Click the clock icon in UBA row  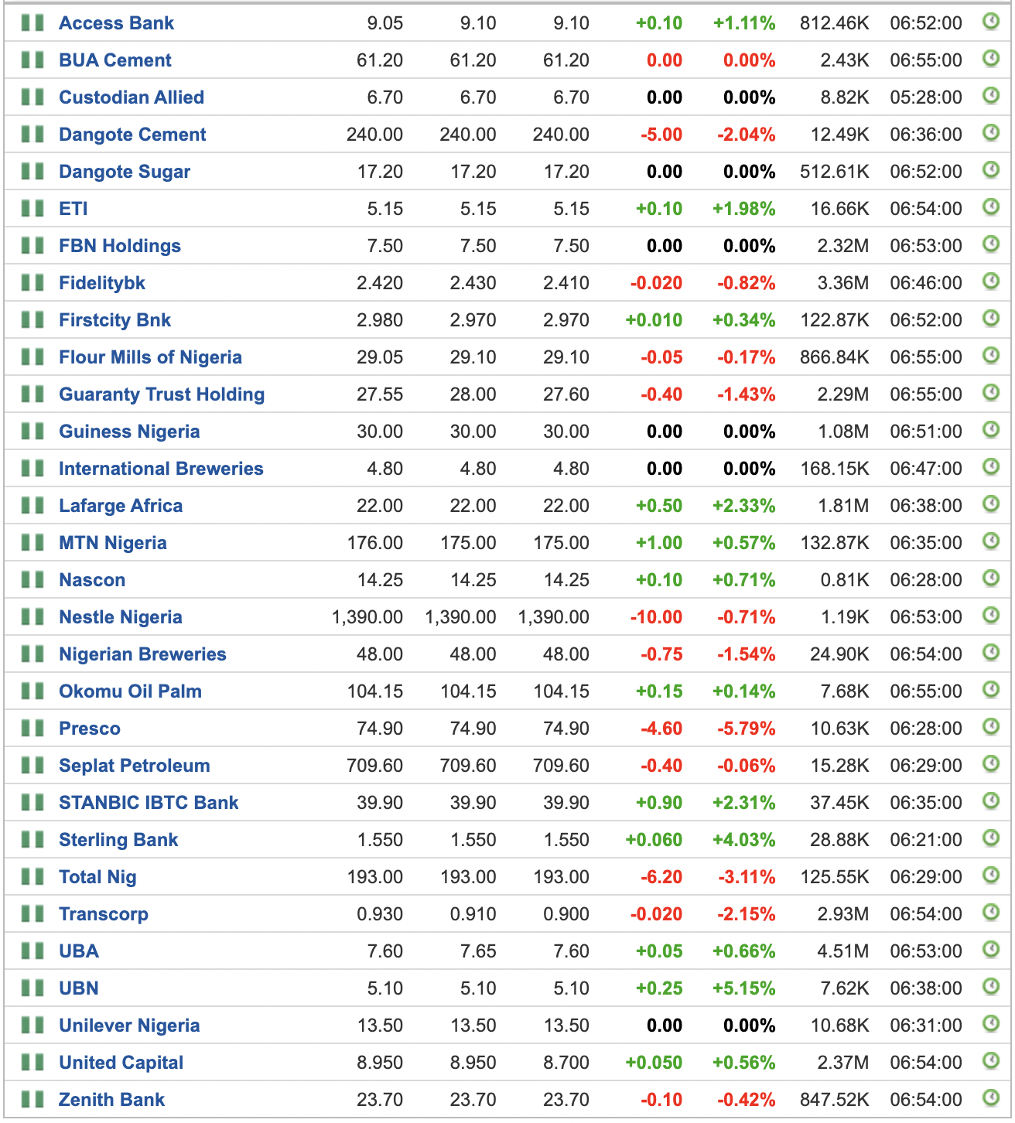point(991,950)
